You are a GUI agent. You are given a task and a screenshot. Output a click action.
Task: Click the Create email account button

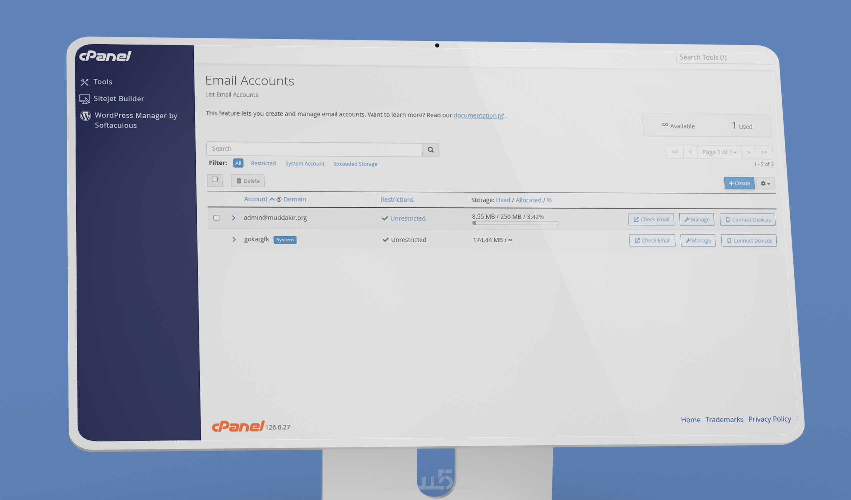[739, 183]
